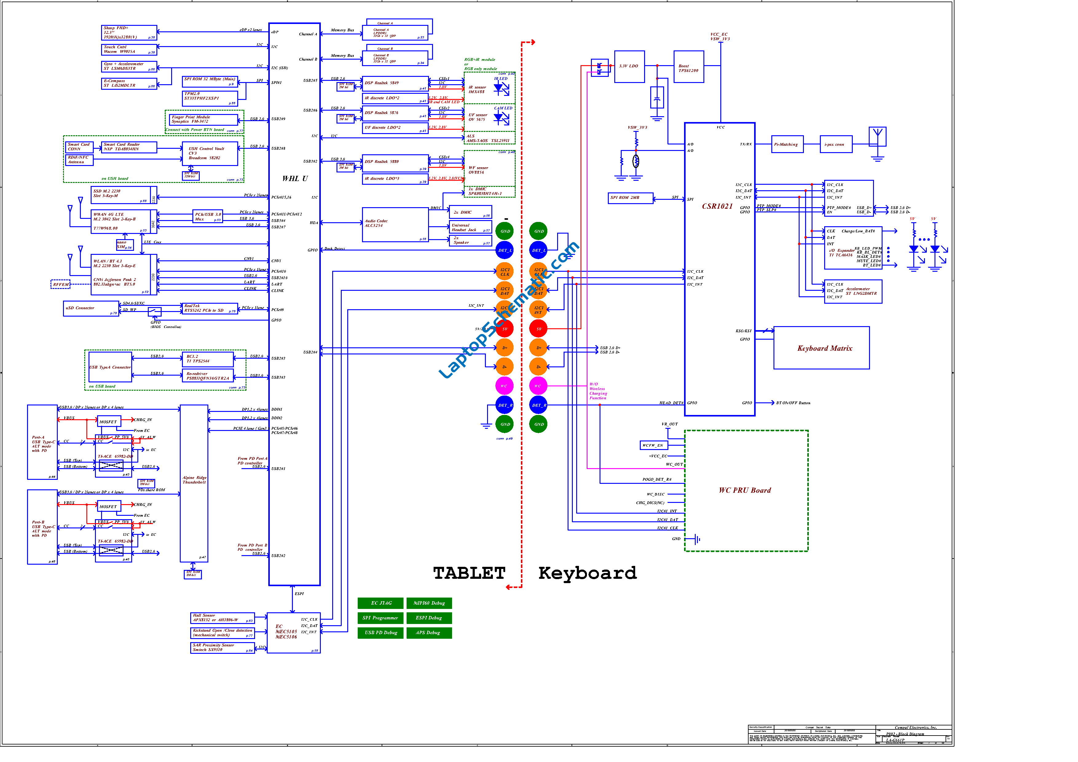Click the dashed RFFEM box
The image size is (1078, 762).
tap(60, 285)
